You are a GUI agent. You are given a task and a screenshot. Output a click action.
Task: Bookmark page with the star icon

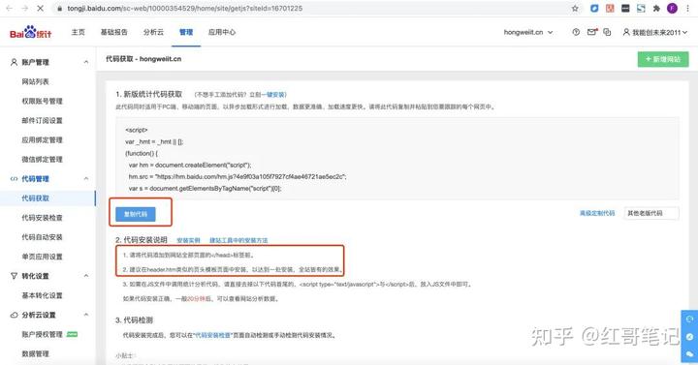tap(575, 9)
